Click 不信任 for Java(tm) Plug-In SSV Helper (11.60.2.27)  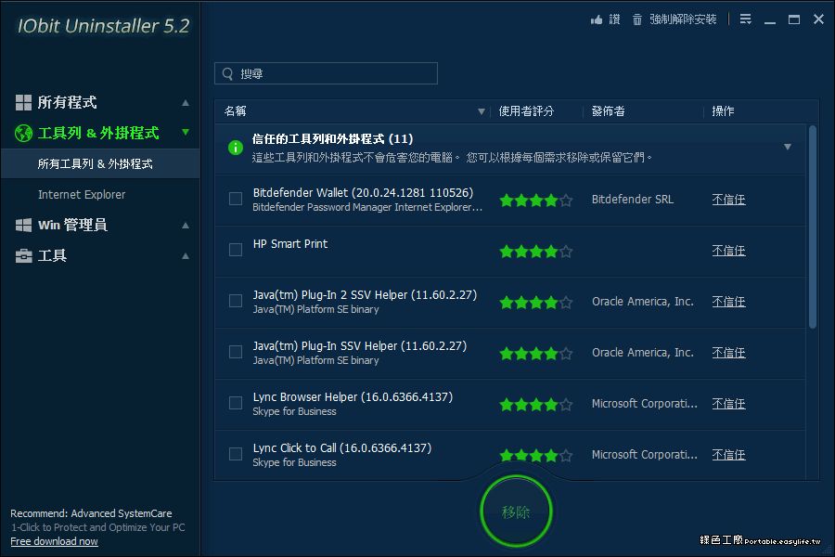tap(728, 353)
